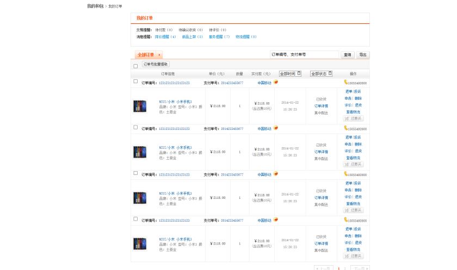Image resolution: width=457 pixels, height=270 pixels.
Task: Click the red round icon beside 中国移动 in first order
Action: 276,82
